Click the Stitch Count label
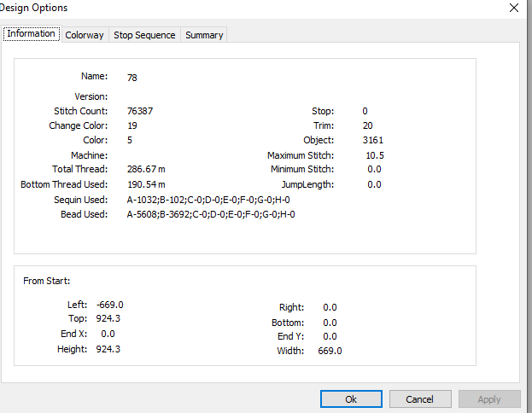The width and height of the screenshot is (532, 413). pos(81,111)
